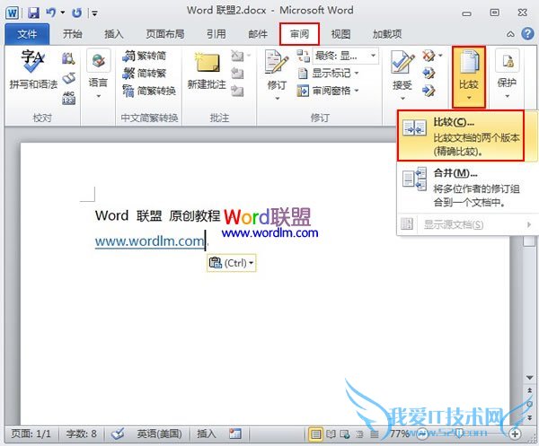Click 字数: 8 word count in status bar
This screenshot has height=446, width=539.
[82, 434]
